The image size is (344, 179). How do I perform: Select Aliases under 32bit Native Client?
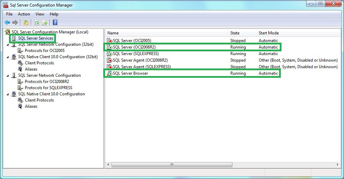[31, 69]
